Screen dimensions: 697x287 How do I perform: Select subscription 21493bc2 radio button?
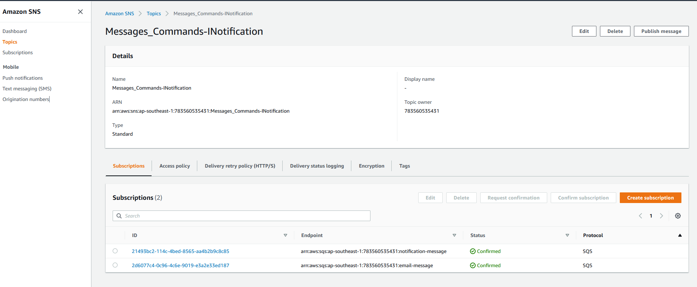click(x=115, y=251)
